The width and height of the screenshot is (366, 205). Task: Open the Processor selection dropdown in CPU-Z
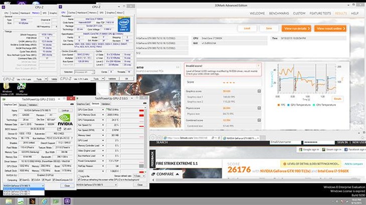(84, 72)
